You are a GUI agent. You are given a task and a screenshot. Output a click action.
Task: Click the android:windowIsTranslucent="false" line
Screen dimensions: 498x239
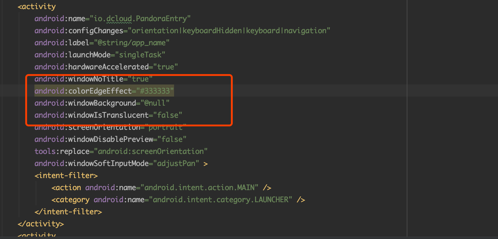pos(108,115)
